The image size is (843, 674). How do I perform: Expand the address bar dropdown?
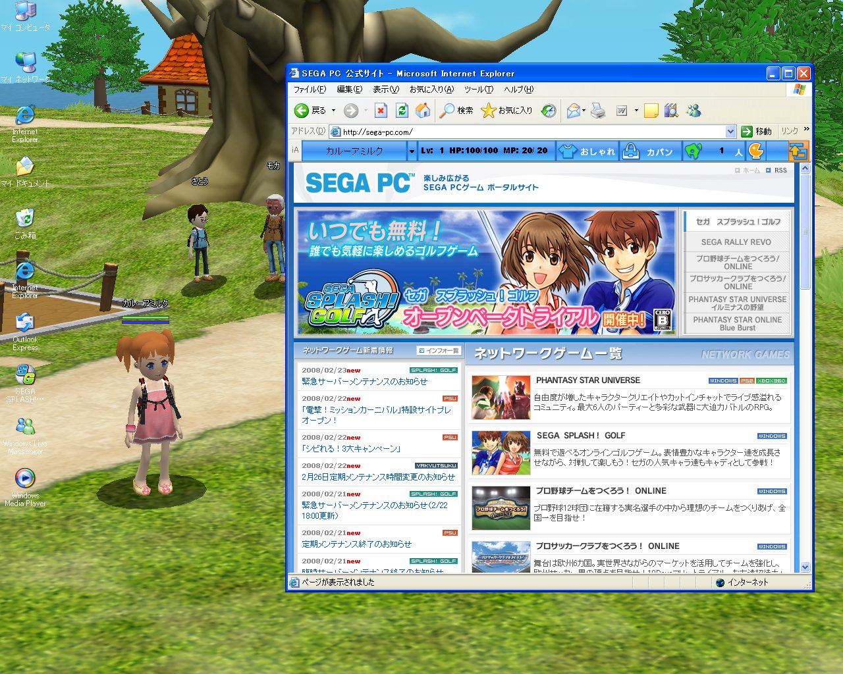pyautogui.click(x=730, y=132)
